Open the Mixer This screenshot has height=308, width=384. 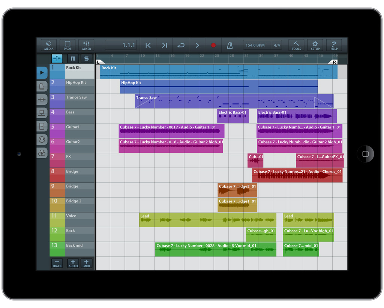[86, 45]
